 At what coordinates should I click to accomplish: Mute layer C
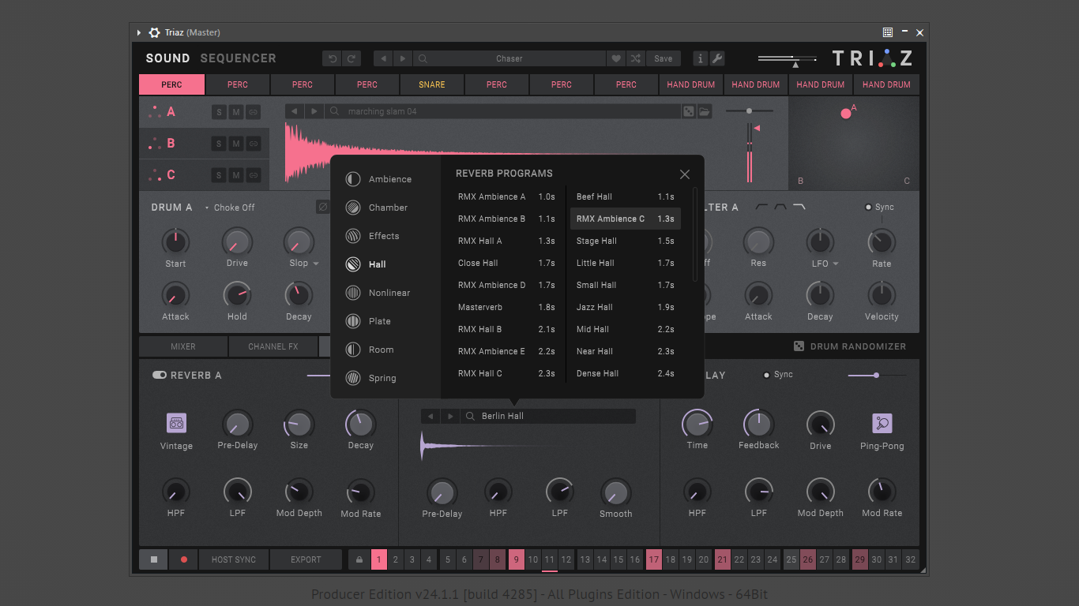click(236, 175)
